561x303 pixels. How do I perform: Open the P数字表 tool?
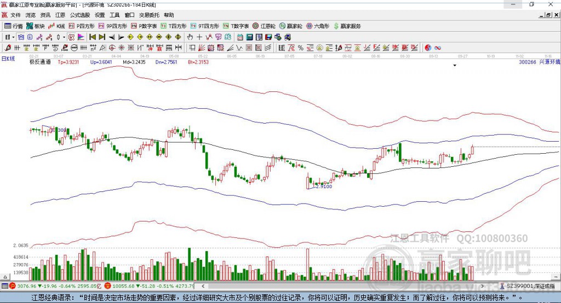click(144, 26)
